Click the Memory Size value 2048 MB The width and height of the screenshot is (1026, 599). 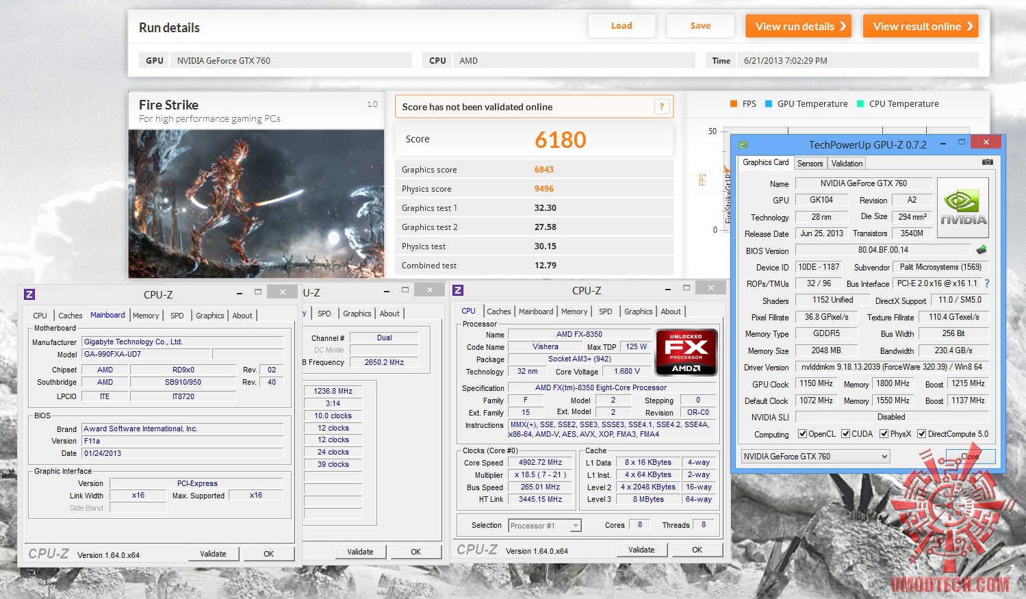tap(826, 350)
